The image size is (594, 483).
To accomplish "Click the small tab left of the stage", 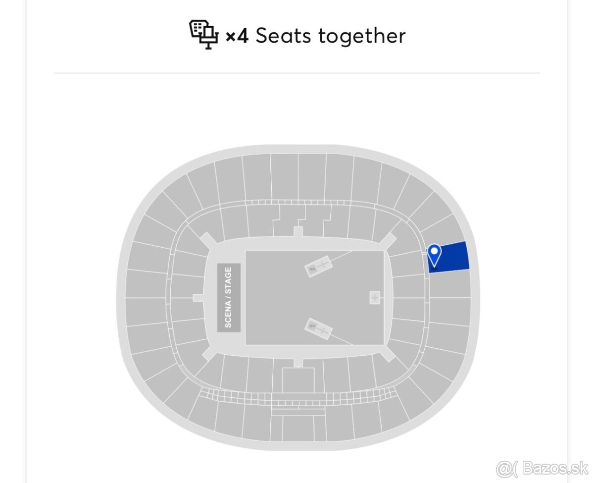I will (x=198, y=298).
